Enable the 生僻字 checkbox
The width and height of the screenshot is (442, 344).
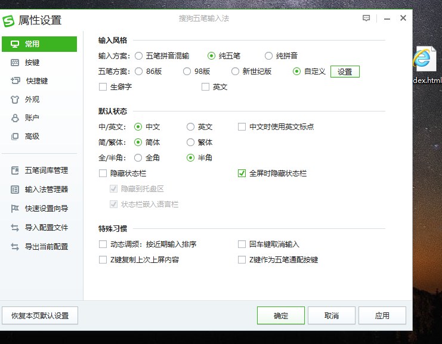point(103,87)
